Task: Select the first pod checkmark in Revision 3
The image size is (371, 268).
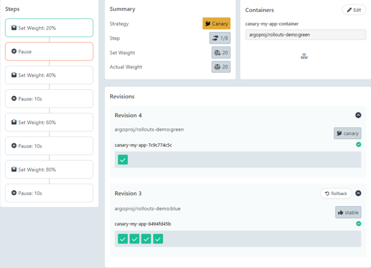Action: pyautogui.click(x=123, y=239)
